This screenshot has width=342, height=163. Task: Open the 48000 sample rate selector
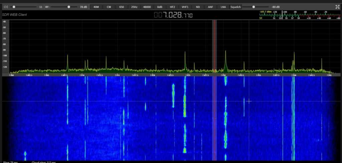(x=147, y=7)
